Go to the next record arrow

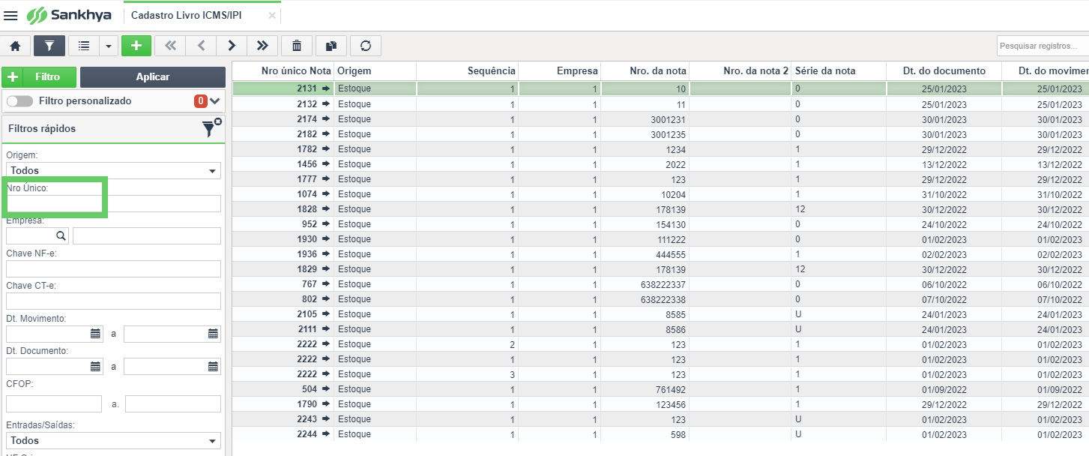pos(232,46)
